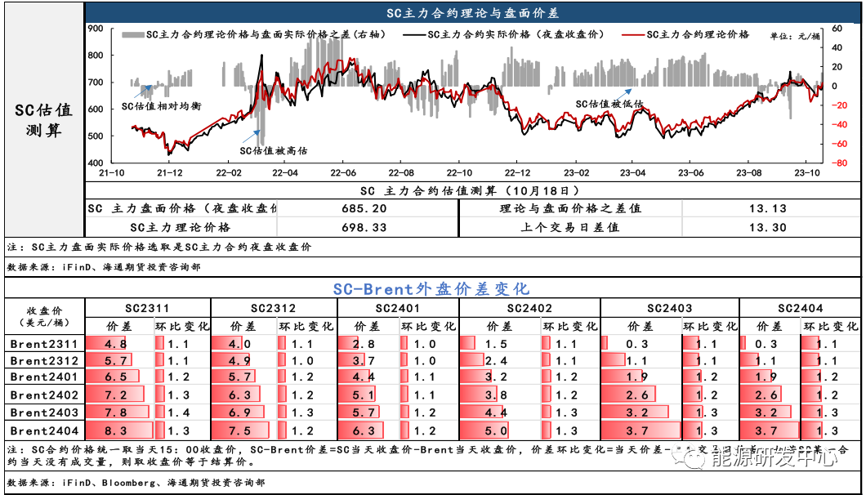Click chart annotation SC估值被低估
The height and width of the screenshot is (495, 866).
click(x=609, y=103)
